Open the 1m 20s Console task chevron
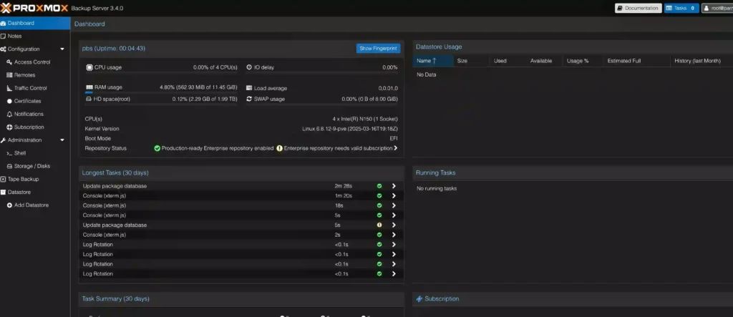The height and width of the screenshot is (317, 733). (394, 196)
